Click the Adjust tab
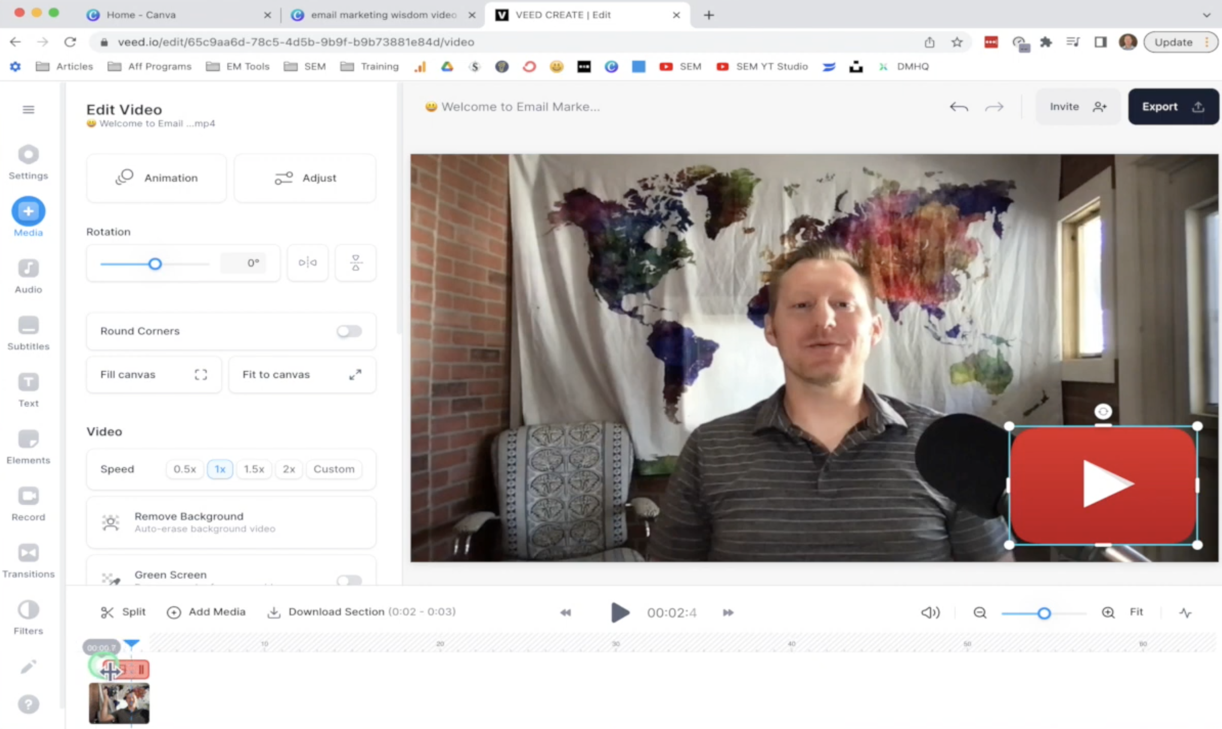Viewport: 1222px width, 729px height. [x=305, y=178]
